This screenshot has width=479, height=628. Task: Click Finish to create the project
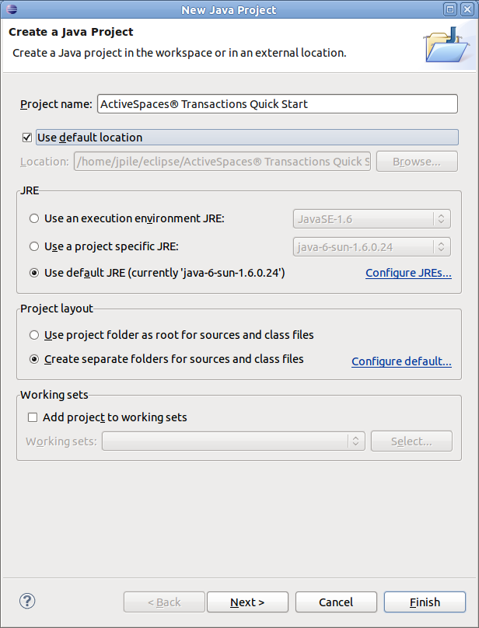pos(425,602)
